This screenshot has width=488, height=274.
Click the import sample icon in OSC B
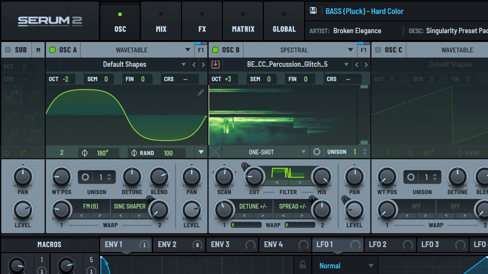coord(215,64)
